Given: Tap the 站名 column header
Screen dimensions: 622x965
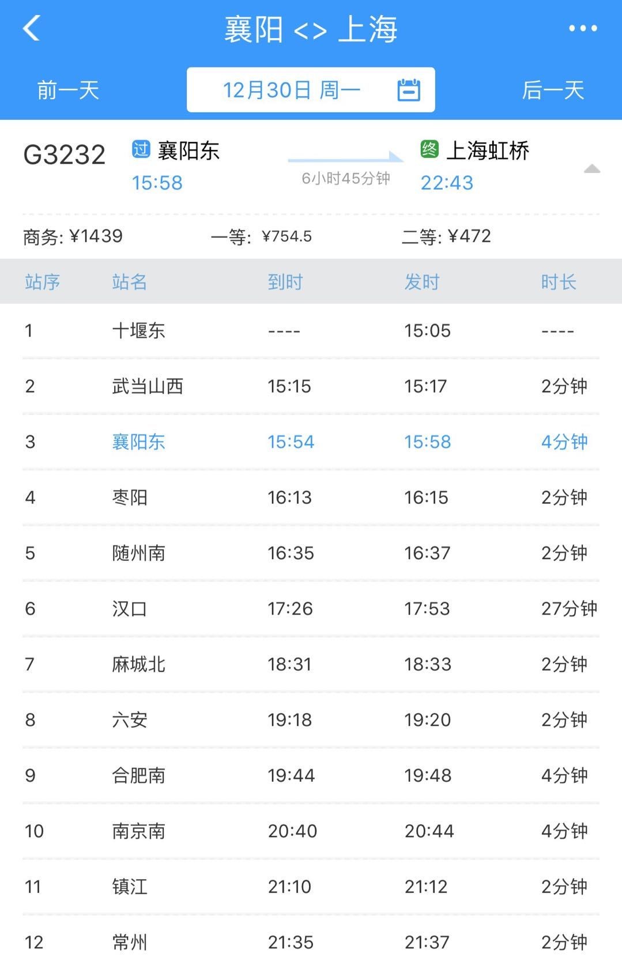Looking at the screenshot, I should point(129,282).
